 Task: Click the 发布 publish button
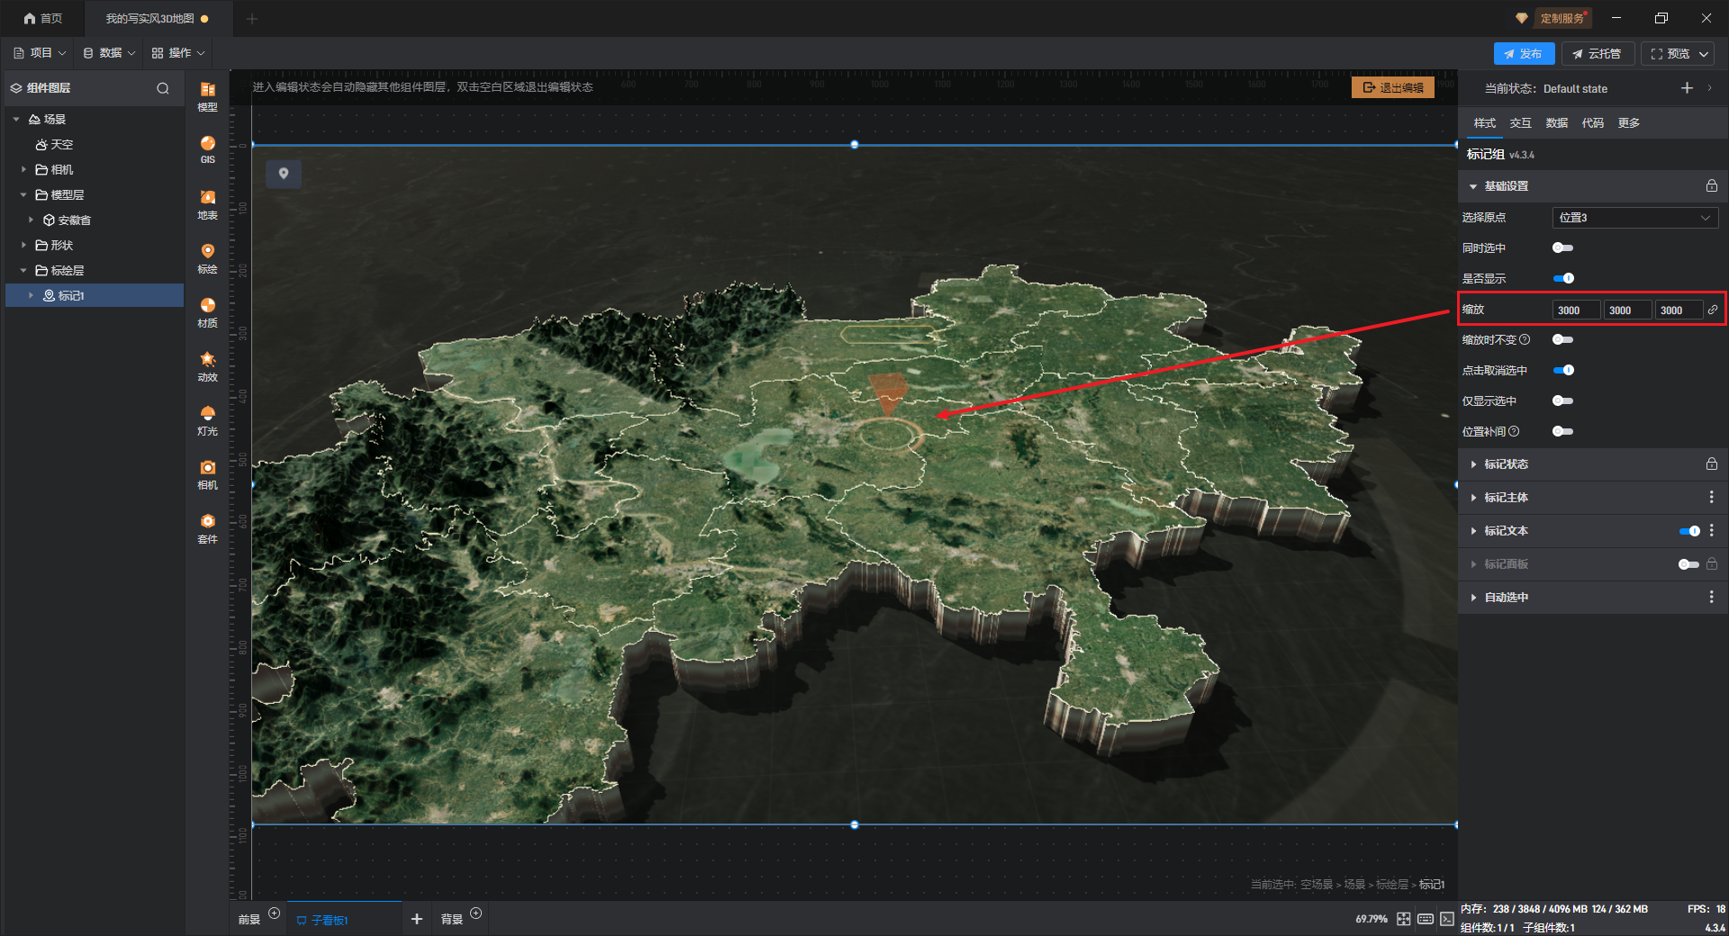(x=1523, y=54)
